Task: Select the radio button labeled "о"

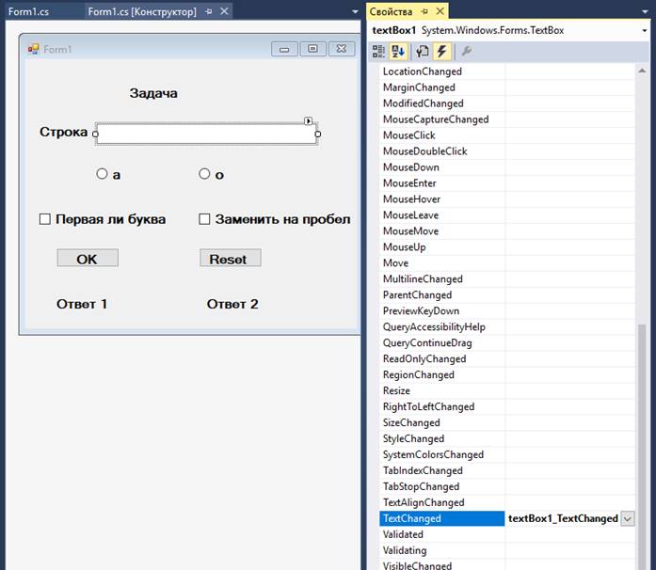Action: point(204,173)
